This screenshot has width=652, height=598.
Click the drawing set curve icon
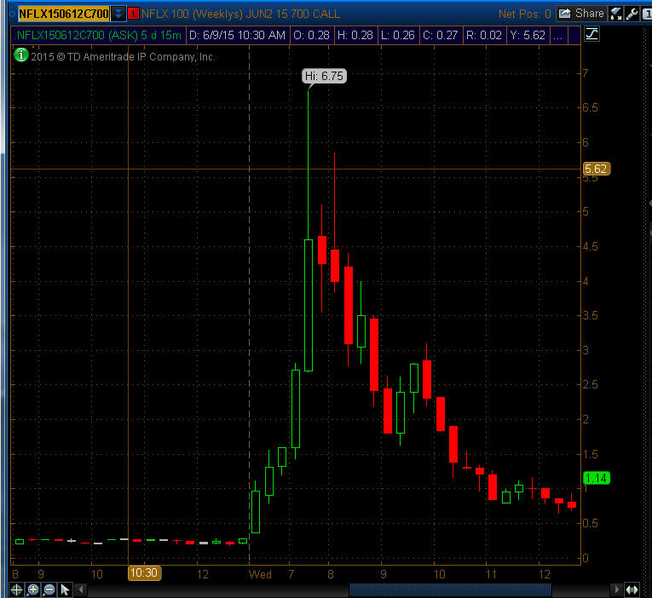tap(591, 35)
